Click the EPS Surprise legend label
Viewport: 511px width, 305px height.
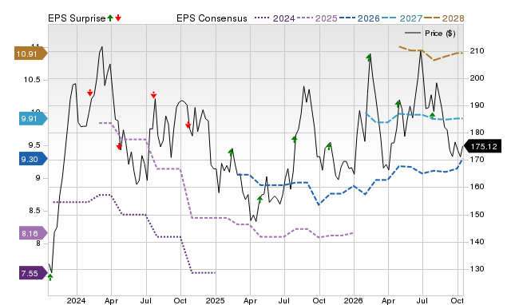[x=77, y=18]
